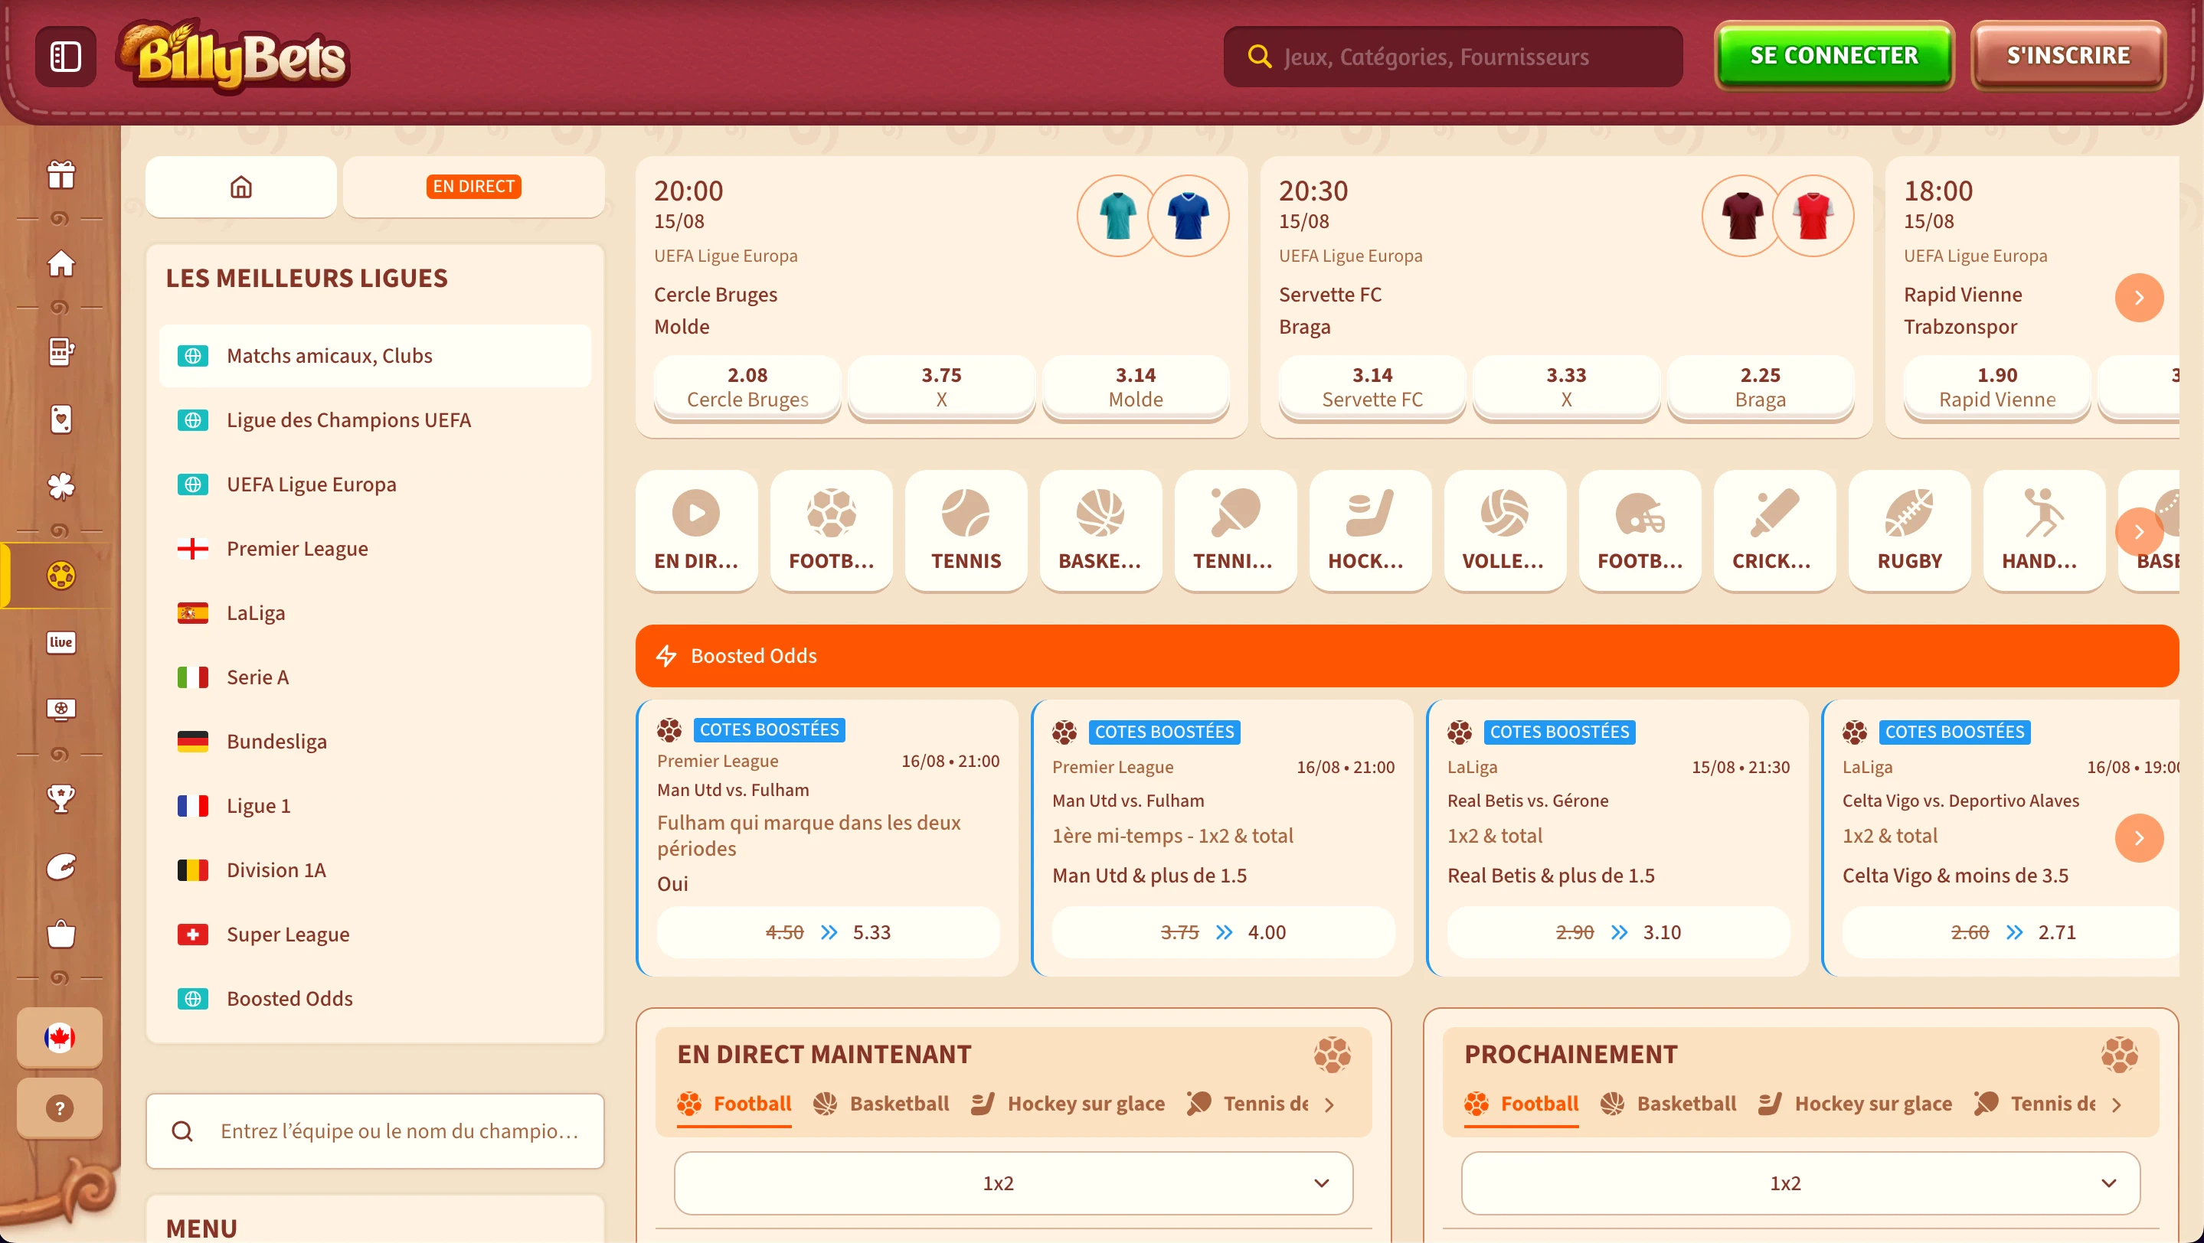Select the sports ball icon in sidebar
Image resolution: width=2204 pixels, height=1243 pixels.
[x=60, y=576]
